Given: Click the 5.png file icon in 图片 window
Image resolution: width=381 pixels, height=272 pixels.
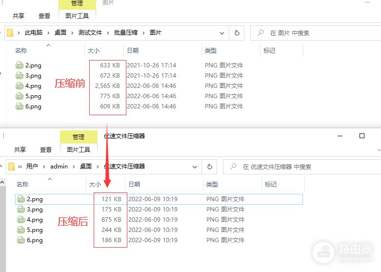Looking at the screenshot, I should 20,96.
